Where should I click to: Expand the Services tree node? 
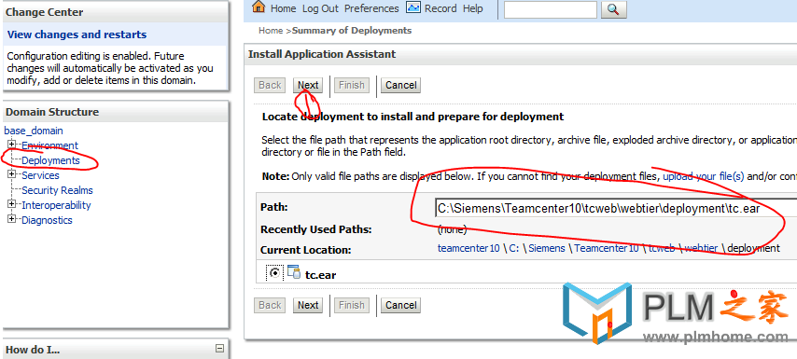click(x=12, y=174)
